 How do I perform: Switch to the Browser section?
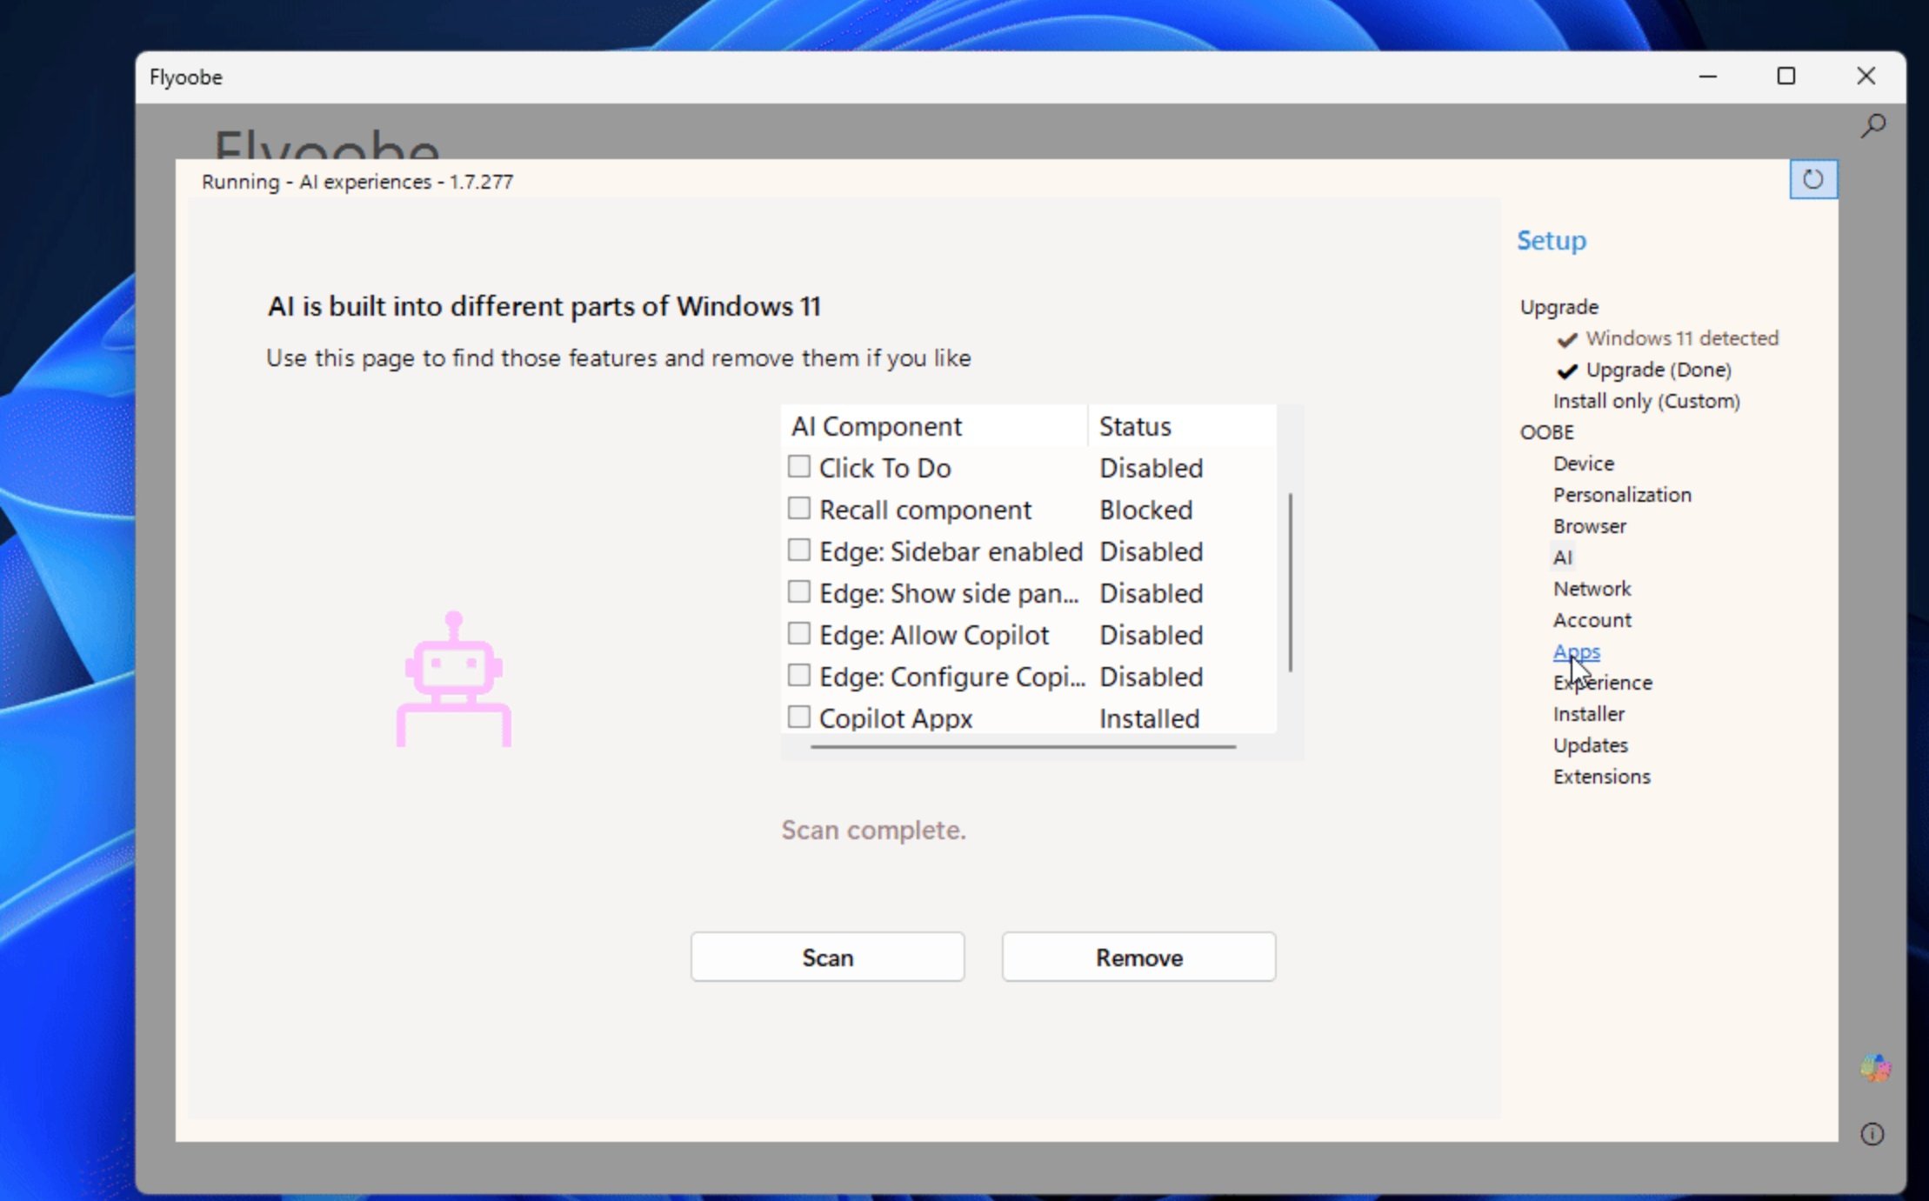click(x=1589, y=526)
